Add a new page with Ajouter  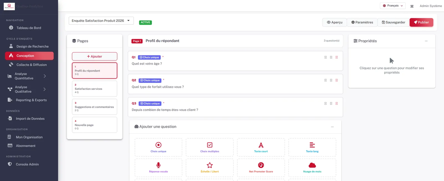[95, 56]
